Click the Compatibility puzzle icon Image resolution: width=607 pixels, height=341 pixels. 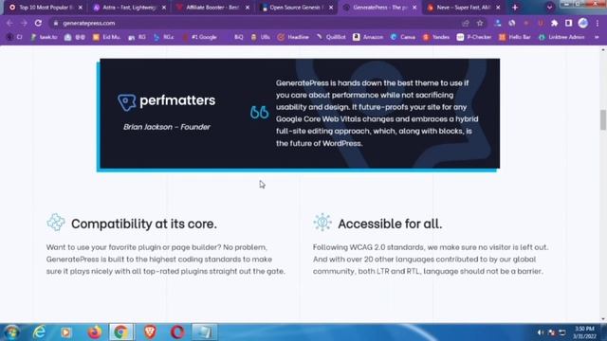(x=56, y=223)
